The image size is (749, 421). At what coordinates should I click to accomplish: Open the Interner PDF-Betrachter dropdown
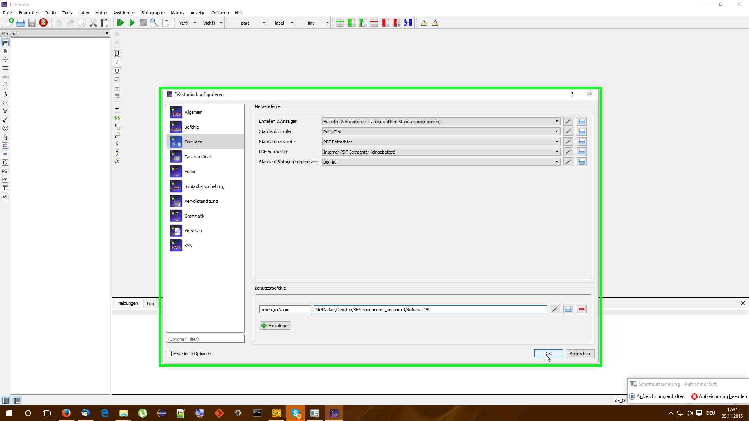tap(441, 152)
